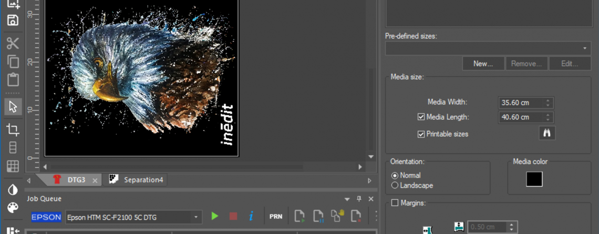Click the Paste clipboard icon

pos(13,79)
